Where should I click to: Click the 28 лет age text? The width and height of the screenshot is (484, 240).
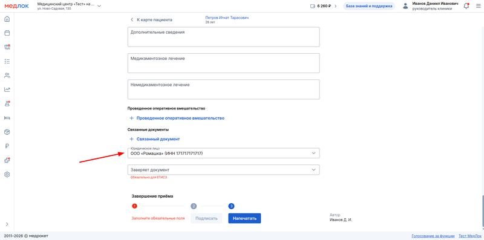[210, 22]
